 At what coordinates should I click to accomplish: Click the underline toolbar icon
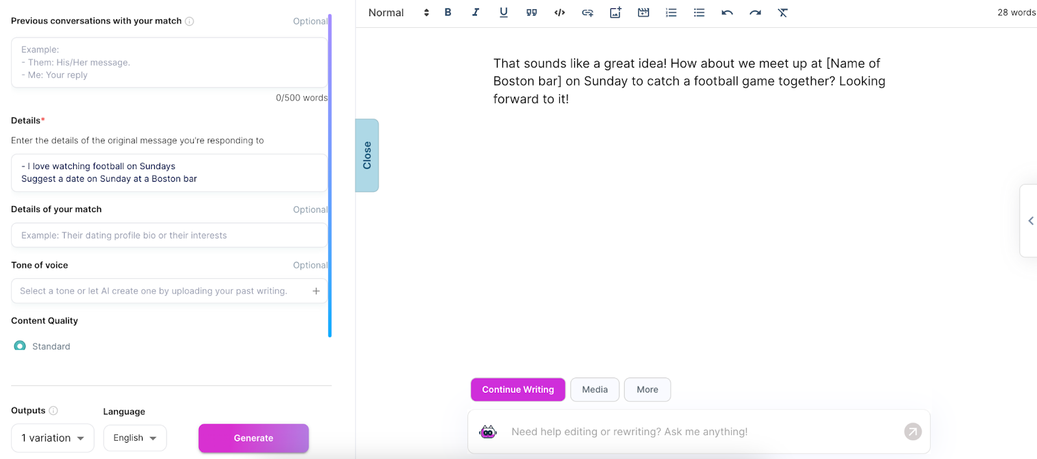tap(504, 12)
